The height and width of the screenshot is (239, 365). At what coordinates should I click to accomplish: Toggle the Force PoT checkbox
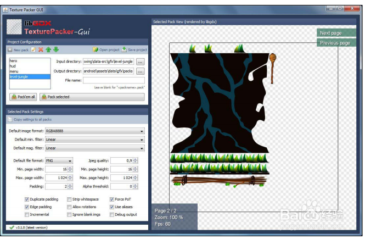pyautogui.click(x=112, y=199)
